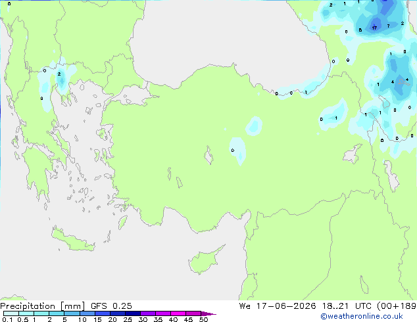Click the 25–30 mm navy legend swatch
417x322 pixels.
point(132,313)
